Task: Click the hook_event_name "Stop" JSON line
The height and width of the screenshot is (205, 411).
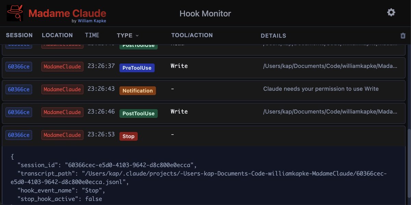Action: click(61, 190)
